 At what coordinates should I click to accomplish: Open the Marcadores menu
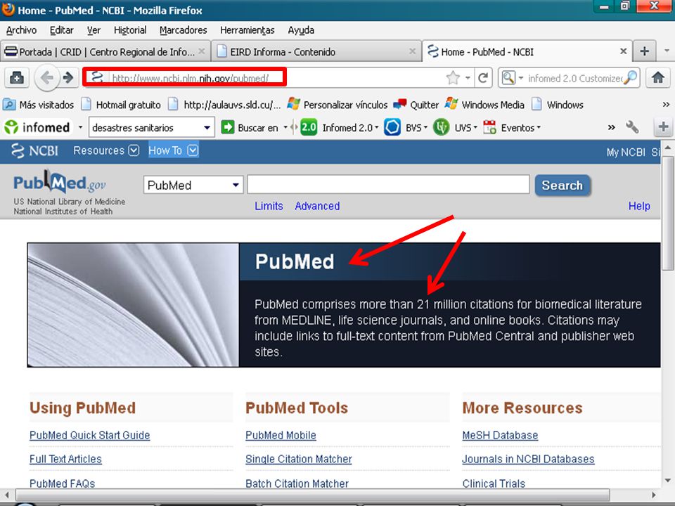183,30
